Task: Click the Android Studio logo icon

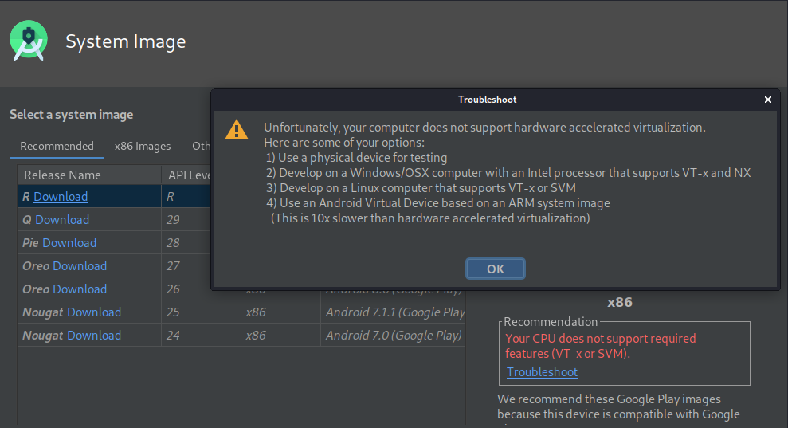Action: (x=29, y=41)
